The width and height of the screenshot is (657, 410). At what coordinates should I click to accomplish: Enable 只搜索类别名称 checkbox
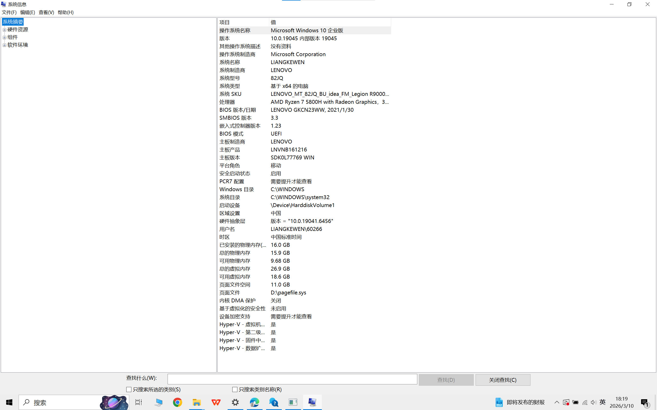pyautogui.click(x=235, y=390)
